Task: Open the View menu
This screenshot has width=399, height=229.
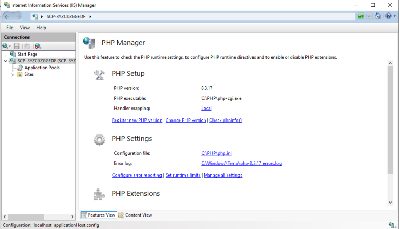Action: 25,28
